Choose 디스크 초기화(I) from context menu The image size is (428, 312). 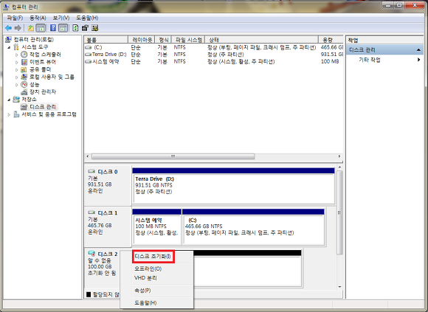coord(153,257)
